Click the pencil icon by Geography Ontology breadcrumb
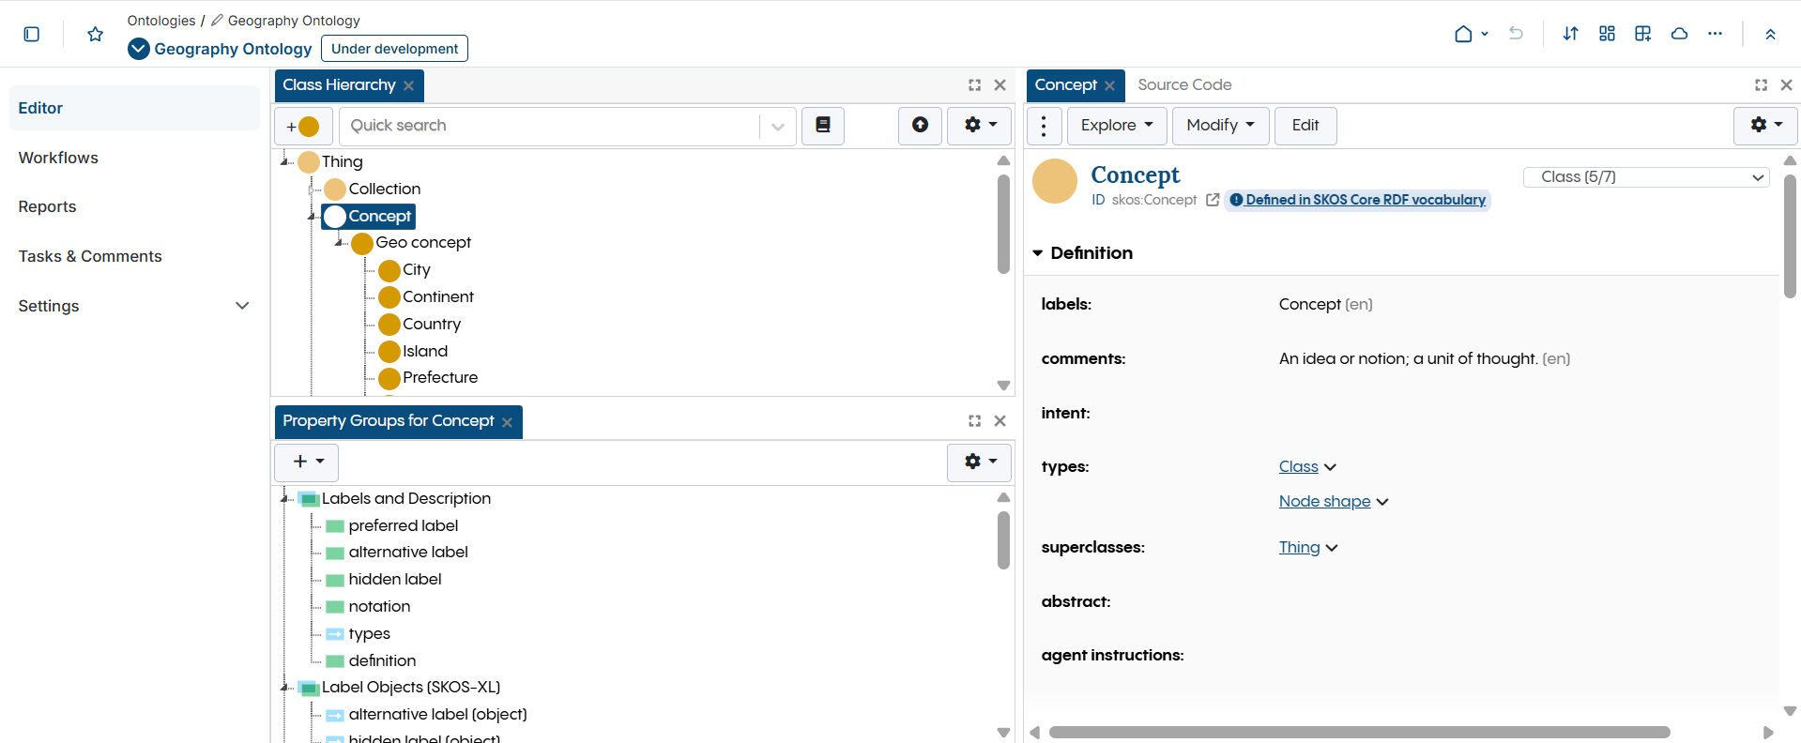Viewport: 1801px width, 743px height. 217,20
